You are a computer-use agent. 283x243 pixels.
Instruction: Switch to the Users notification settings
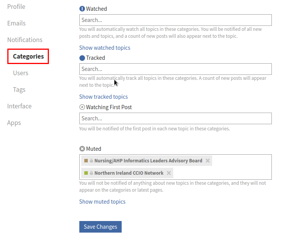coord(21,73)
